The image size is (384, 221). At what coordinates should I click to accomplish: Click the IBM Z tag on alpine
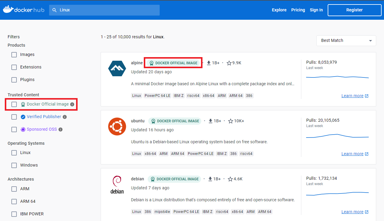point(179,96)
